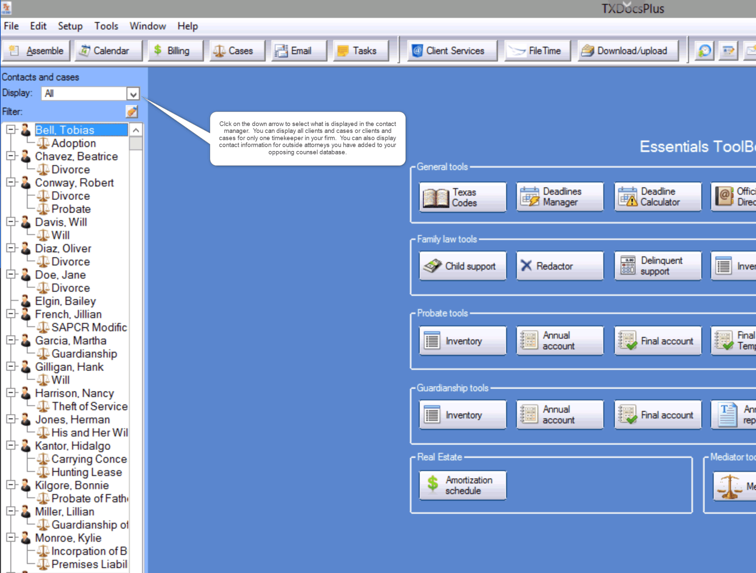Screen dimensions: 756x573
Task: Open the Amortization schedule tool
Action: pyautogui.click(x=462, y=486)
